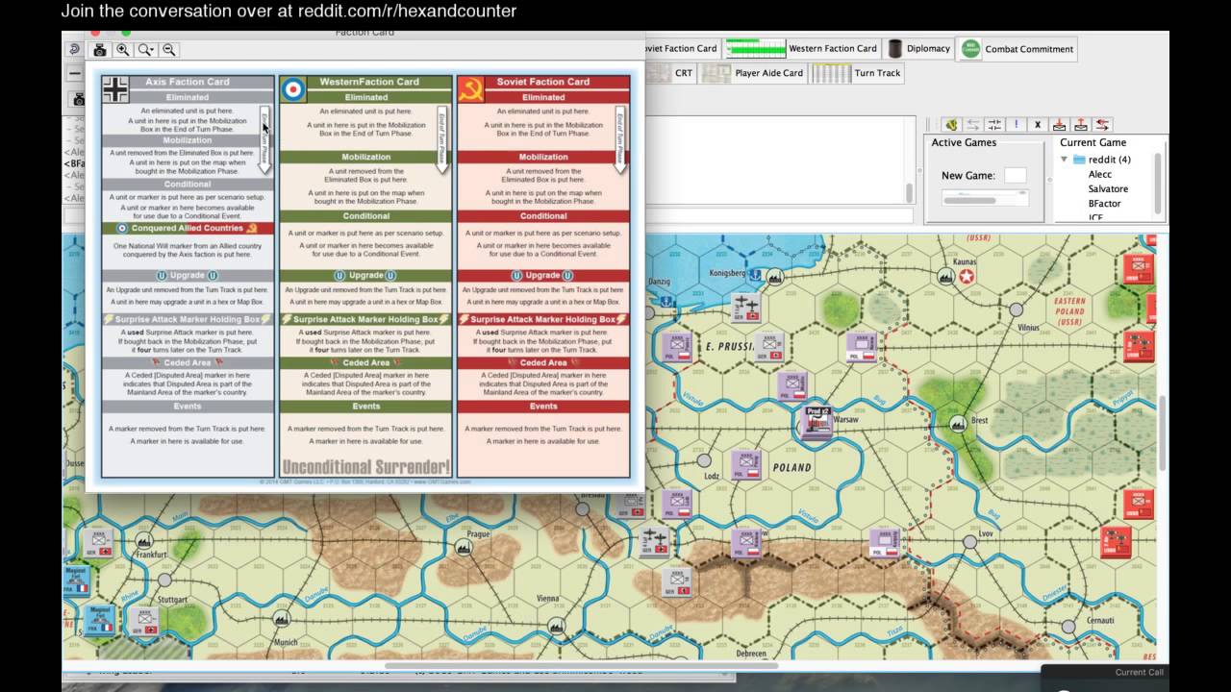The image size is (1231, 692).
Task: Open the Diplomacy dice cup button
Action: click(x=919, y=49)
